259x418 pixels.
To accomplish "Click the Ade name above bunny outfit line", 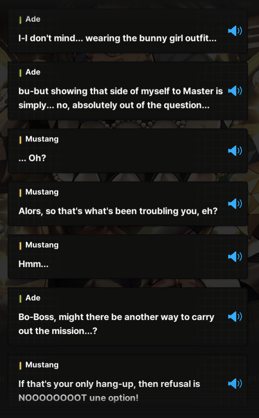I will pyautogui.click(x=33, y=19).
